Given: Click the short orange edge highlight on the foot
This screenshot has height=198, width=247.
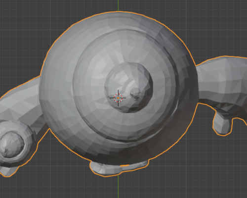Looking at the screenshot, I should pyautogui.click(x=124, y=165).
